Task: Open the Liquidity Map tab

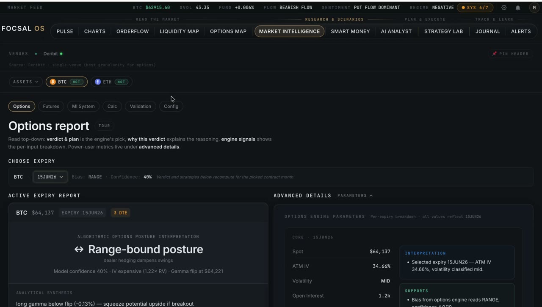Action: pyautogui.click(x=179, y=31)
